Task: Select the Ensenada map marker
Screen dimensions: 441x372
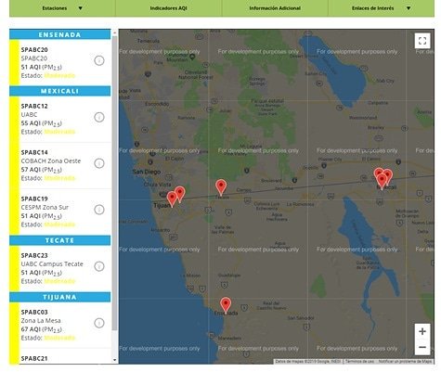Action: point(226,304)
